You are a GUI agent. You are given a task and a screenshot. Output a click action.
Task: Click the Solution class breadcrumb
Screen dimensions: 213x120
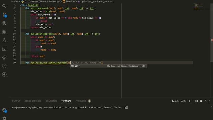pos(69,1)
